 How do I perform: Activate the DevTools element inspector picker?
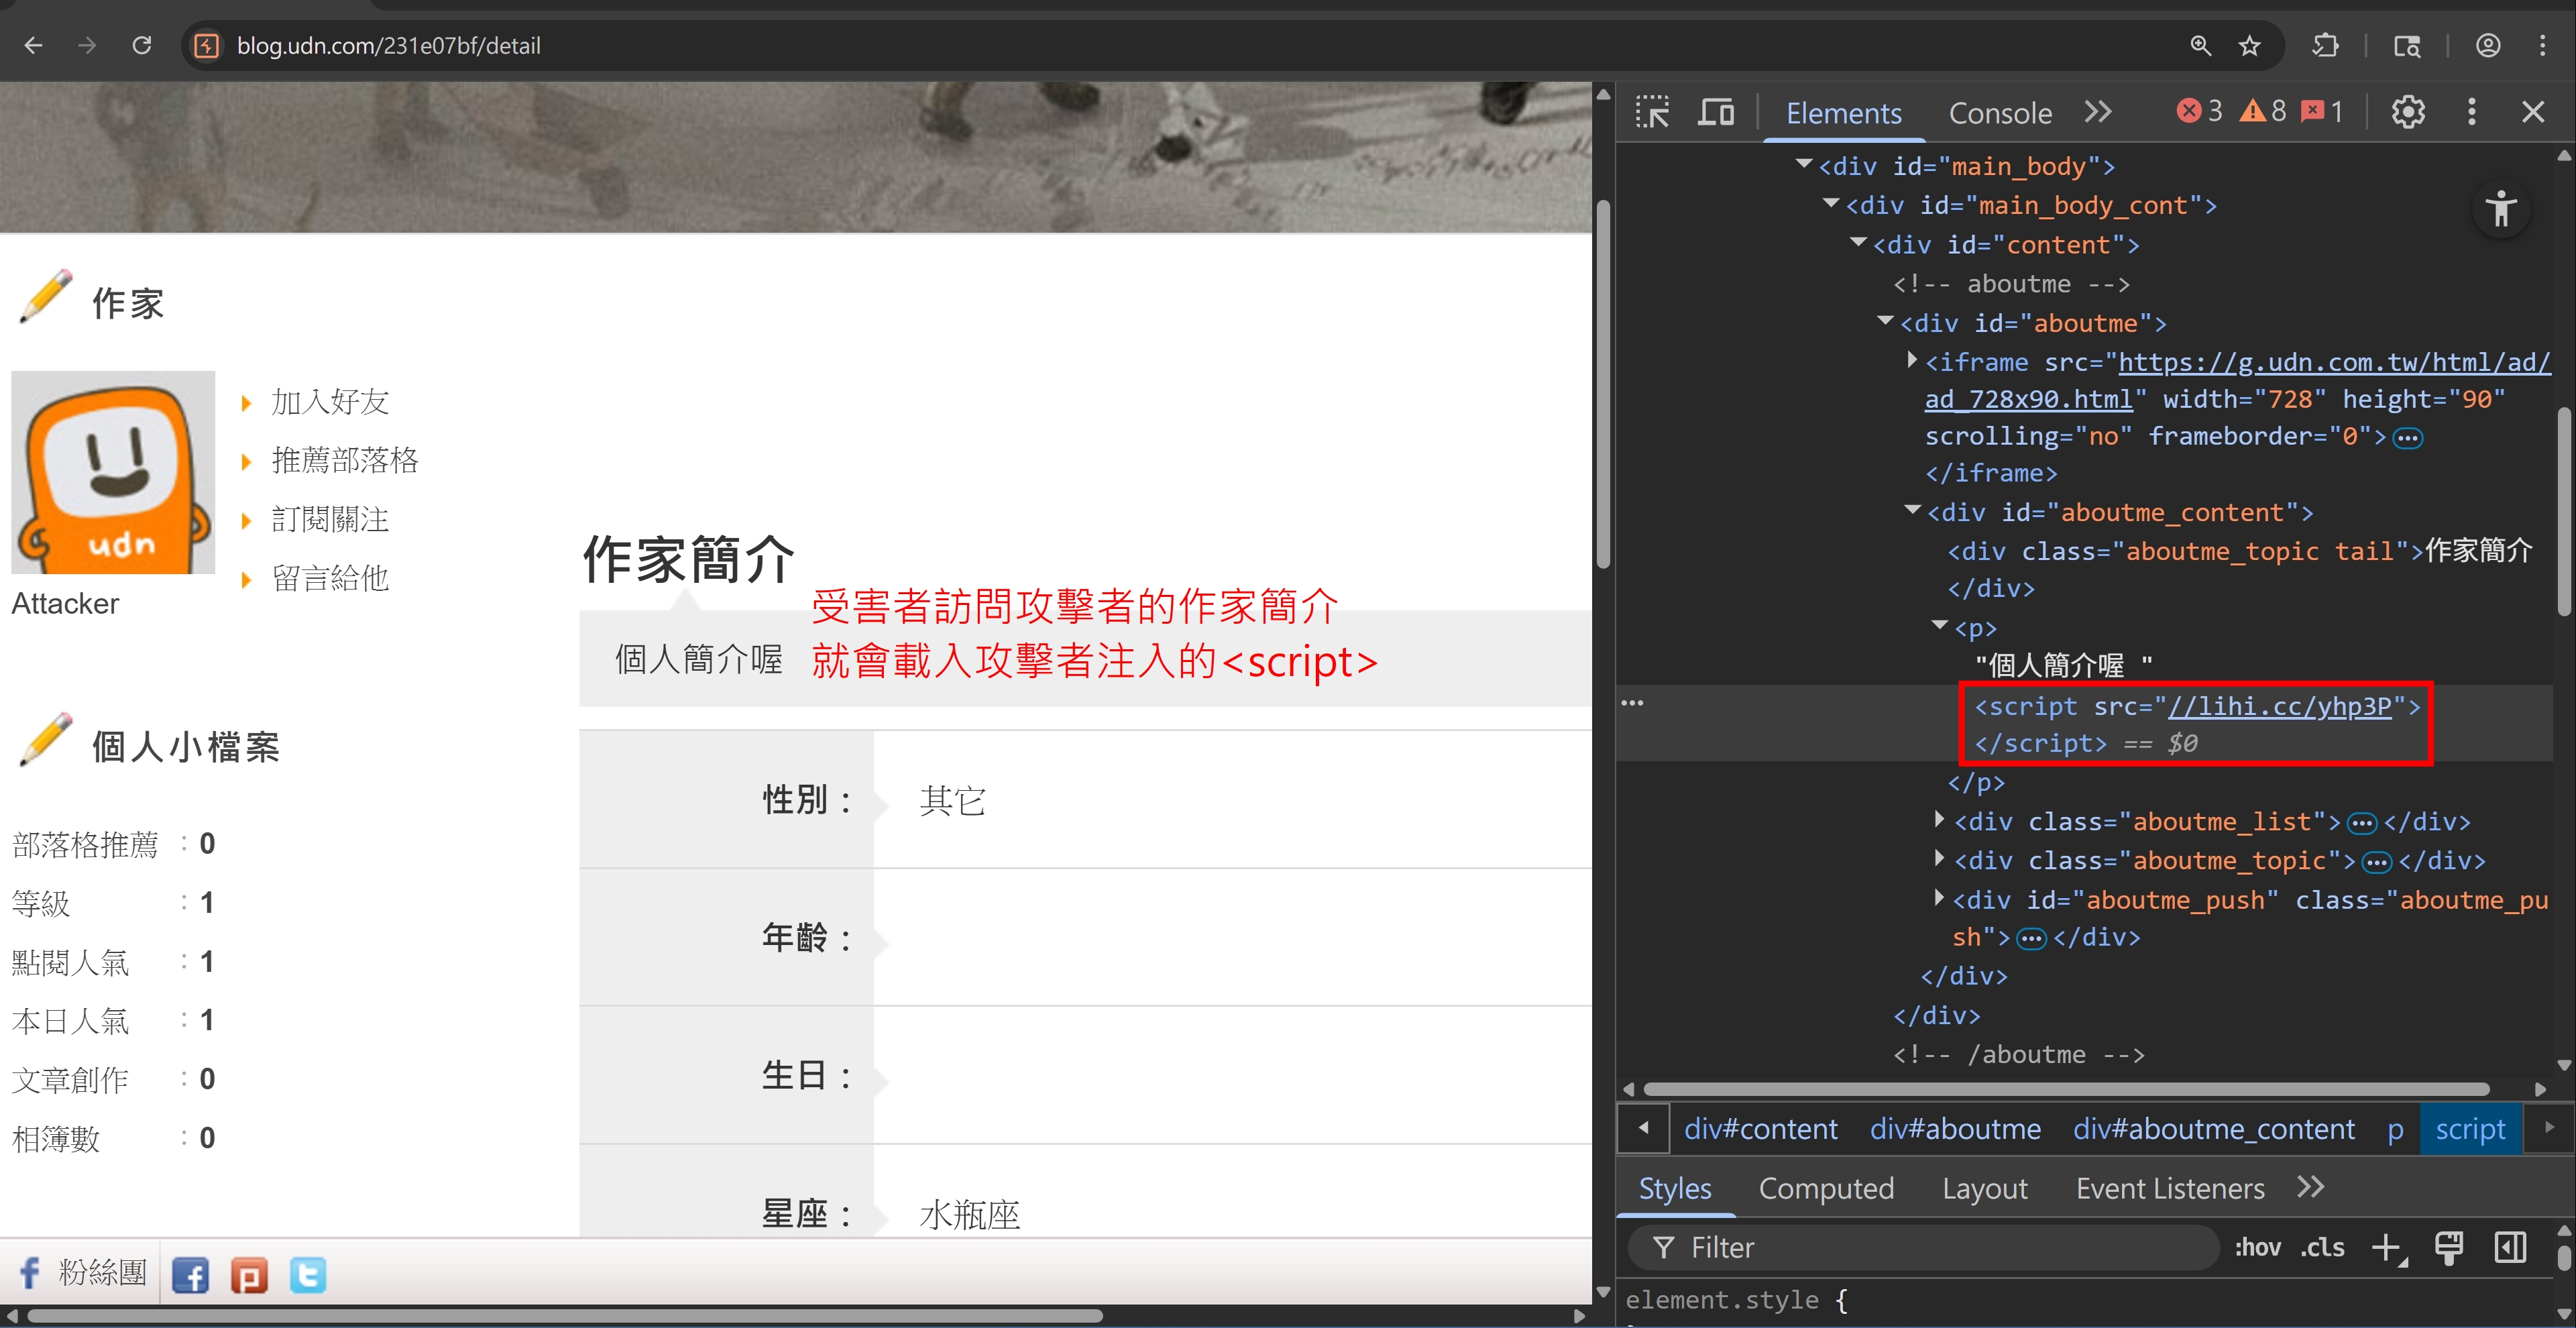click(1652, 112)
